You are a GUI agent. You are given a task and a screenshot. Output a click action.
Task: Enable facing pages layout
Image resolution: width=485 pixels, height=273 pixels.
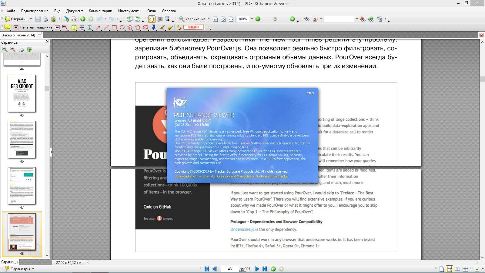click(x=457, y=269)
